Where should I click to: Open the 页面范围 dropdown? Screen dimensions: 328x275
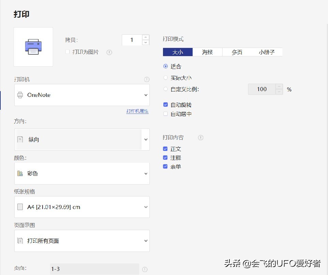[x=146, y=241]
